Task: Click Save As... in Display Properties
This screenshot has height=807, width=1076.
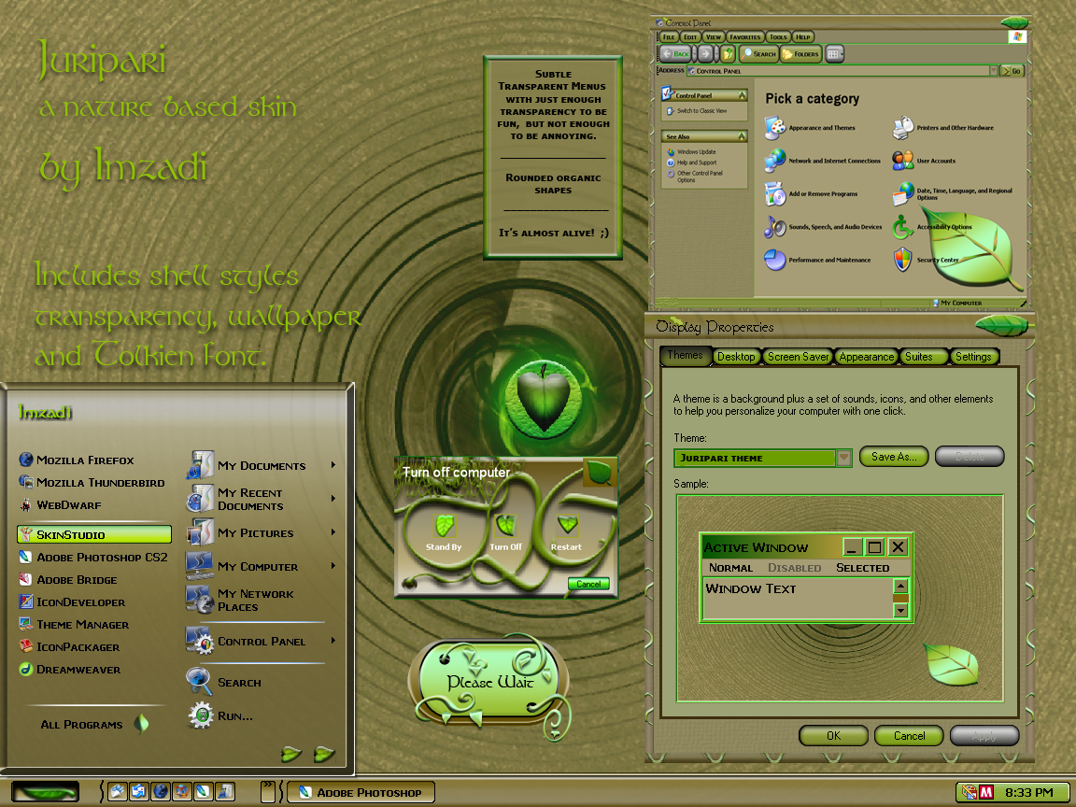Action: (894, 457)
